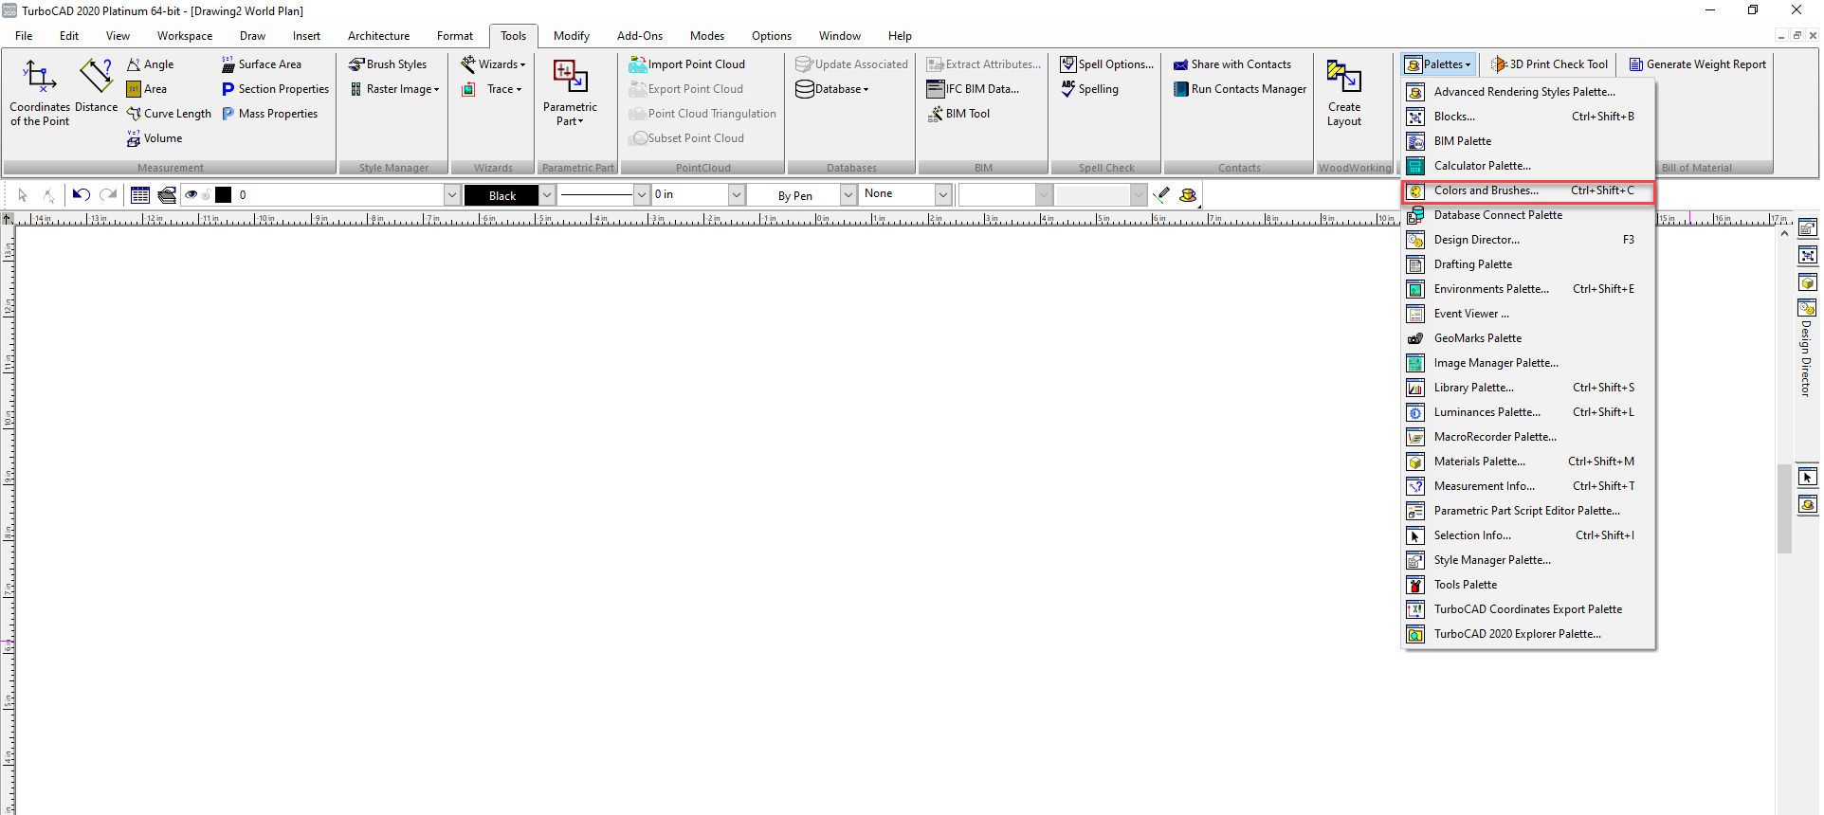Click the format painter brush icon
Viewport: 1824px width, 815px height.
click(1162, 195)
